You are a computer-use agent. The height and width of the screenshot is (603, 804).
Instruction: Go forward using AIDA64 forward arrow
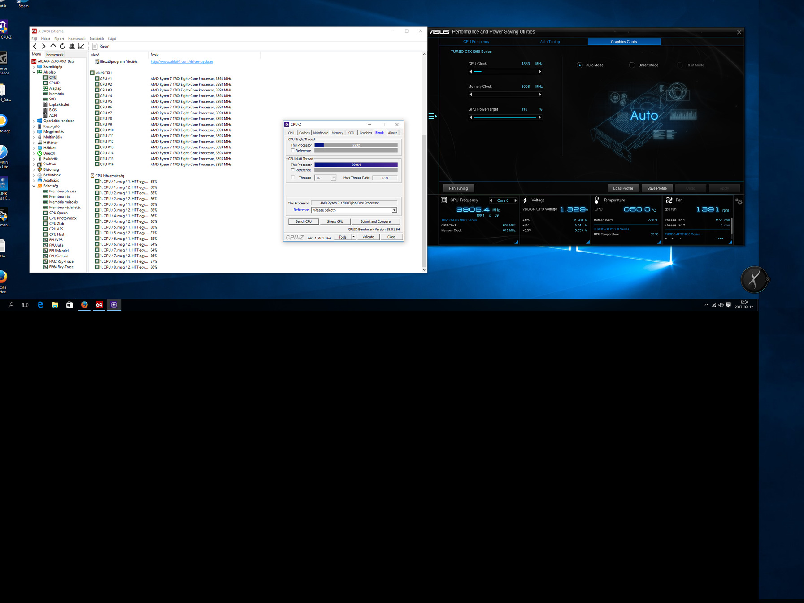[x=43, y=46]
